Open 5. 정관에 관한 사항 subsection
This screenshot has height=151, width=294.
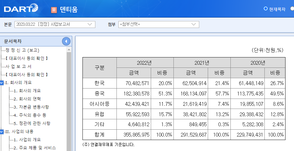pos(32,123)
